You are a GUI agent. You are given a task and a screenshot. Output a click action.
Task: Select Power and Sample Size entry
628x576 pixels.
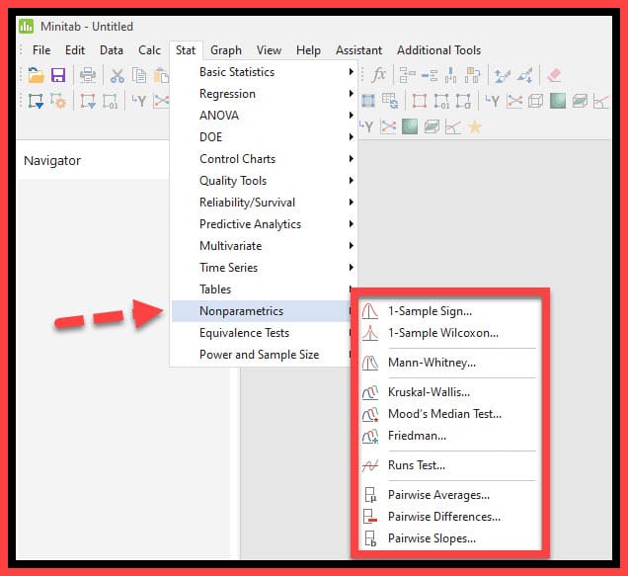pos(263,355)
